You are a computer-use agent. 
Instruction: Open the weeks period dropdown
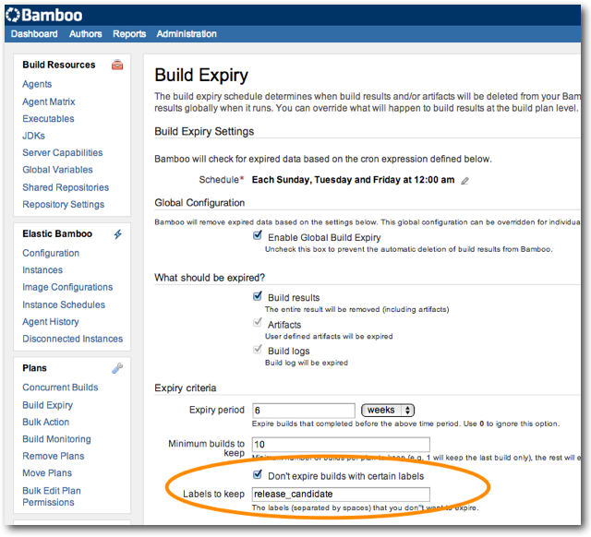coord(388,410)
